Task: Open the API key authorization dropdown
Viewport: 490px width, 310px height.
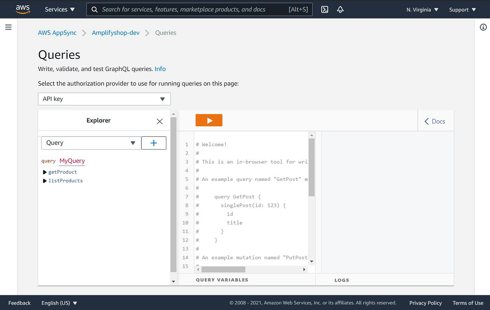Action: pyautogui.click(x=104, y=99)
